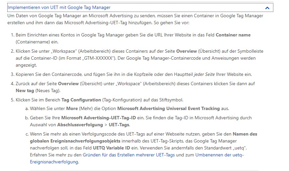Click the bold 'New tag' text
This screenshot has height=171, width=289.
[x=25, y=90]
